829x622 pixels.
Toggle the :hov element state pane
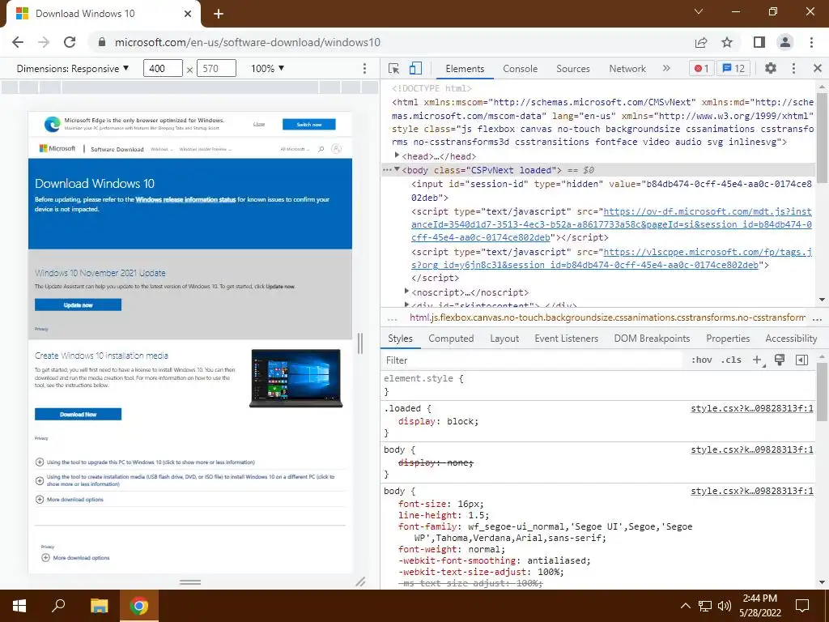click(x=702, y=360)
